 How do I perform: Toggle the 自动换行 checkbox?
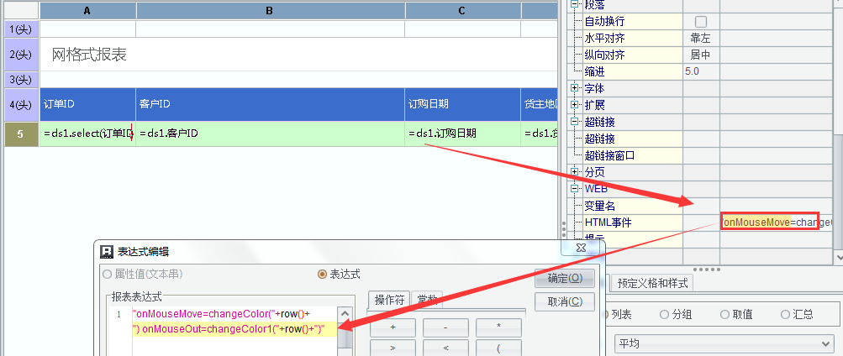pos(701,22)
